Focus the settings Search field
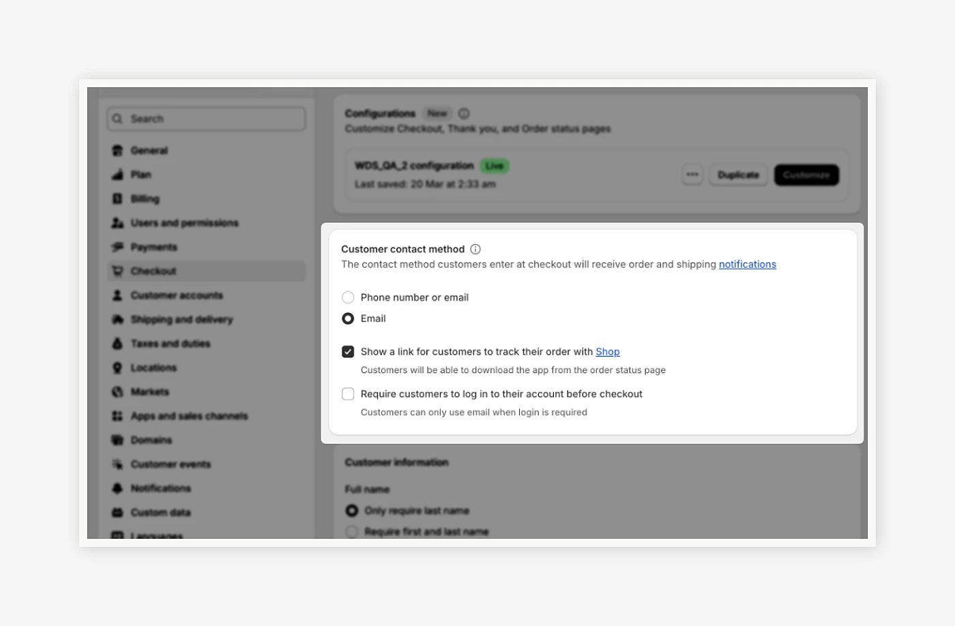 click(206, 119)
